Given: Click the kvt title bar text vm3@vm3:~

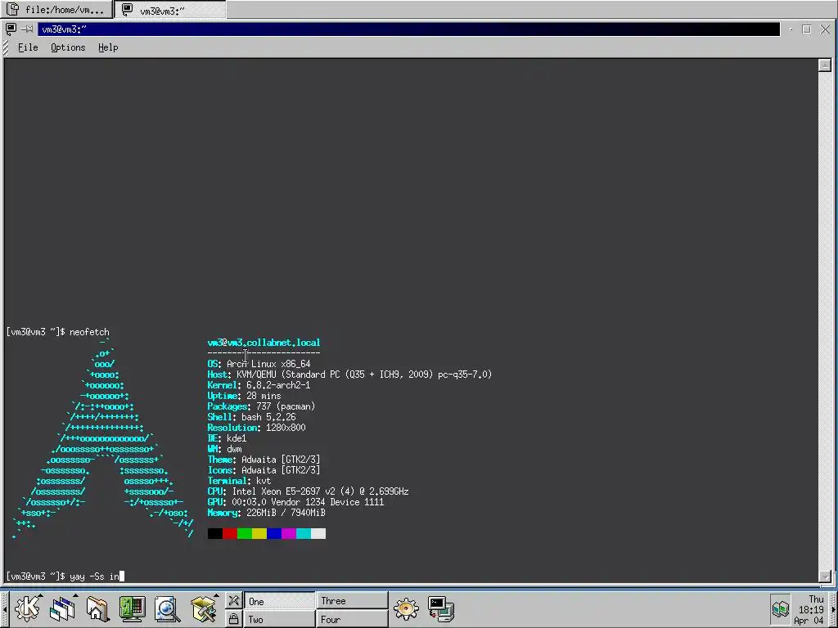Looking at the screenshot, I should [64, 29].
